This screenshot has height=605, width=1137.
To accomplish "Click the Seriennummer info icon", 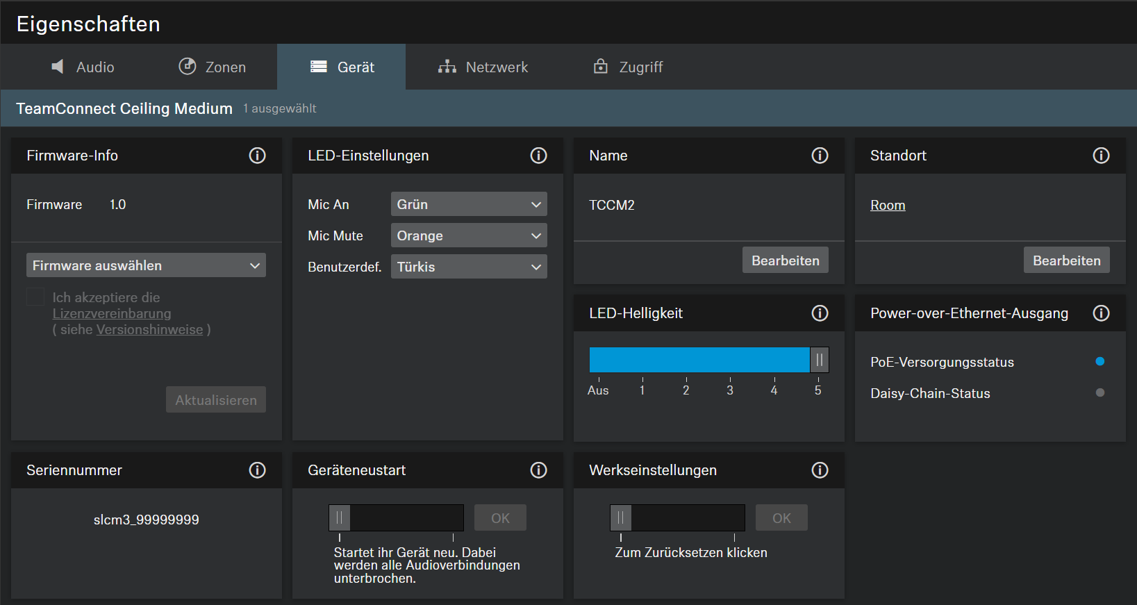I will (x=257, y=470).
